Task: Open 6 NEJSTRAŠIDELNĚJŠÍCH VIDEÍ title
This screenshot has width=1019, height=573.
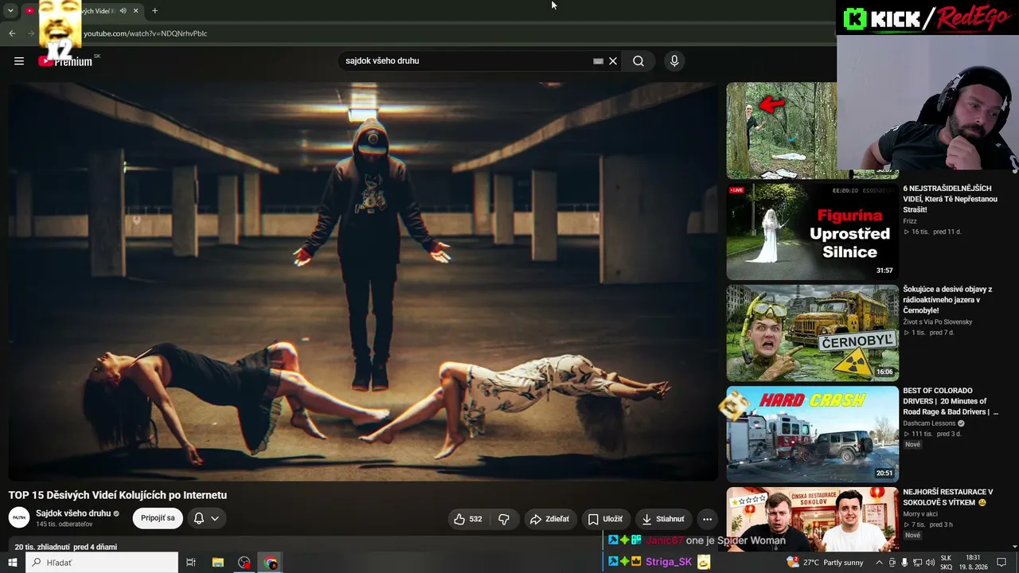Action: pos(951,199)
